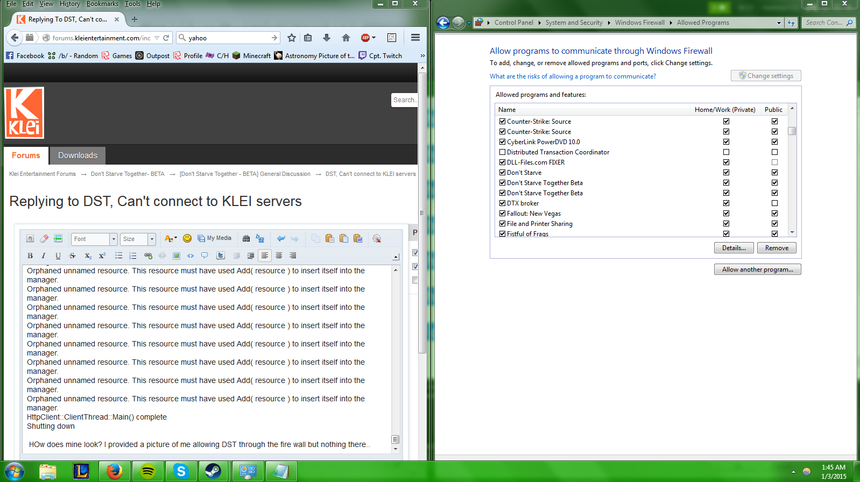Click the Control Panel search field

click(x=828, y=23)
